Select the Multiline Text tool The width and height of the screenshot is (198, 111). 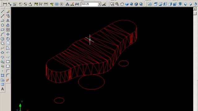pyautogui.click(x=2, y=89)
